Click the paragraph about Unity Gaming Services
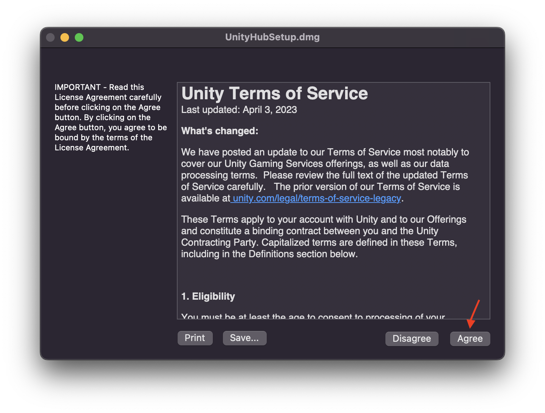Image resolution: width=545 pixels, height=413 pixels. pos(324,175)
